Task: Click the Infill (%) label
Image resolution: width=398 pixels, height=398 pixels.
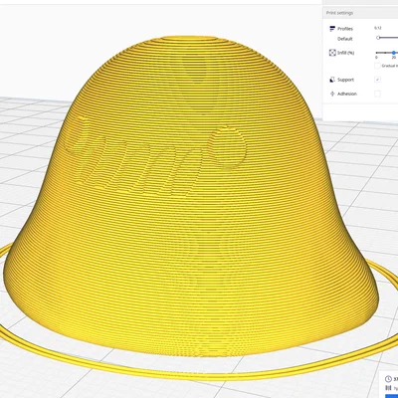Action: 346,53
